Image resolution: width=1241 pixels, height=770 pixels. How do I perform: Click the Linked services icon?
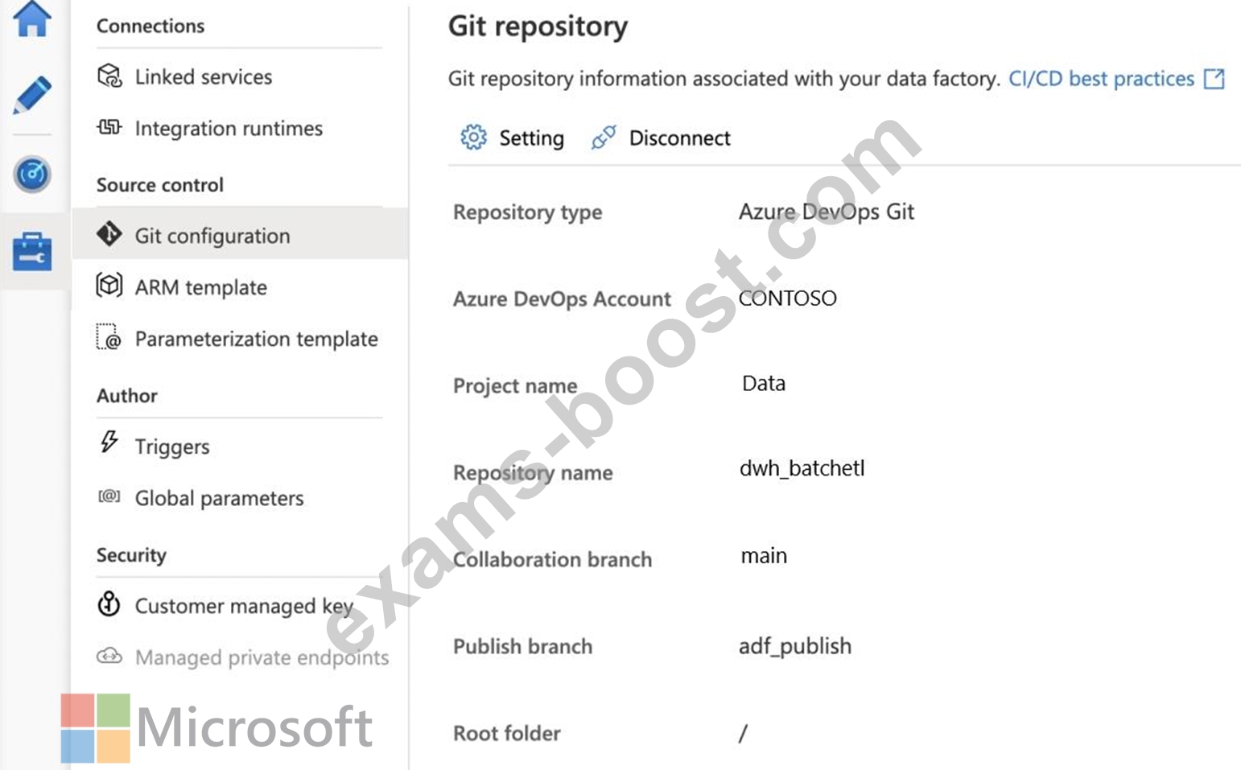(x=109, y=76)
